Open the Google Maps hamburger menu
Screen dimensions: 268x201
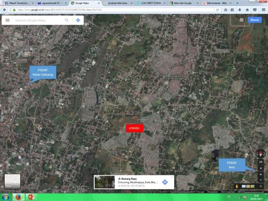click(x=8, y=20)
